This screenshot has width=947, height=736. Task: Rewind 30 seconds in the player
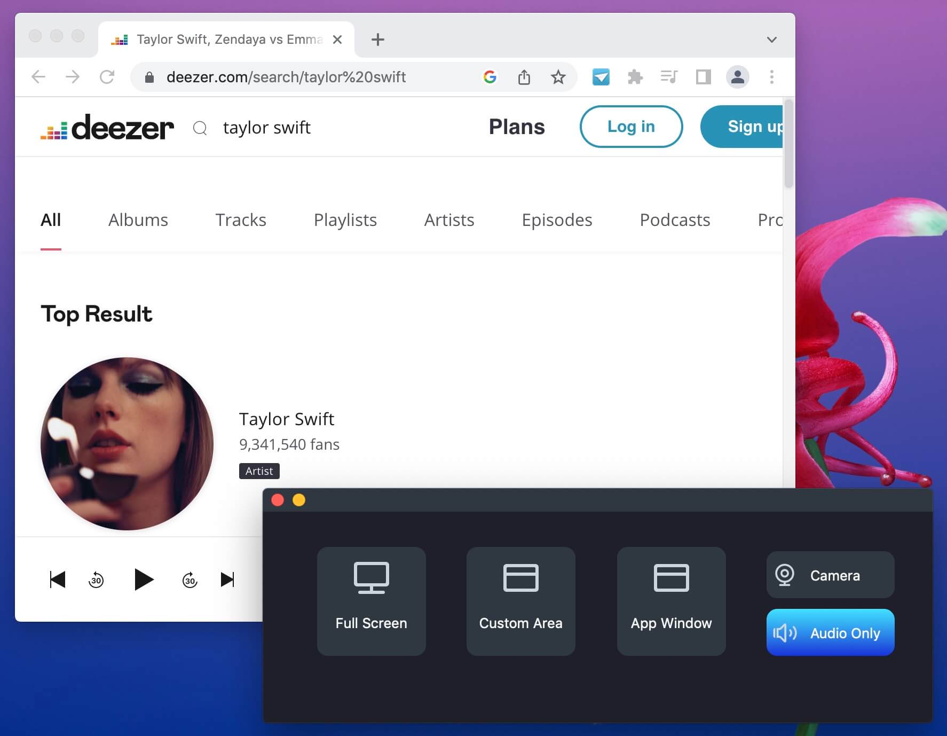pos(96,580)
